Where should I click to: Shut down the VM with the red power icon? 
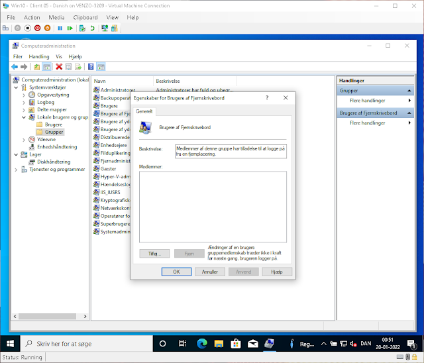coord(37,28)
